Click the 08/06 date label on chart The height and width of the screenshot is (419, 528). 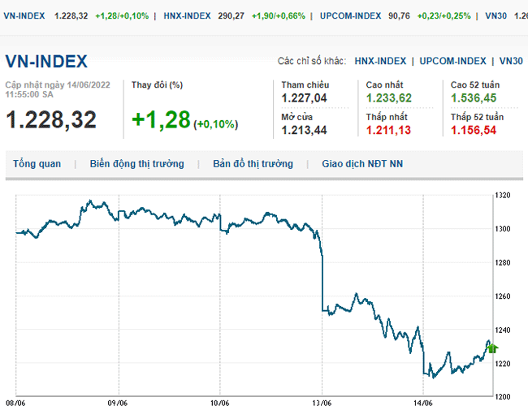[16, 403]
